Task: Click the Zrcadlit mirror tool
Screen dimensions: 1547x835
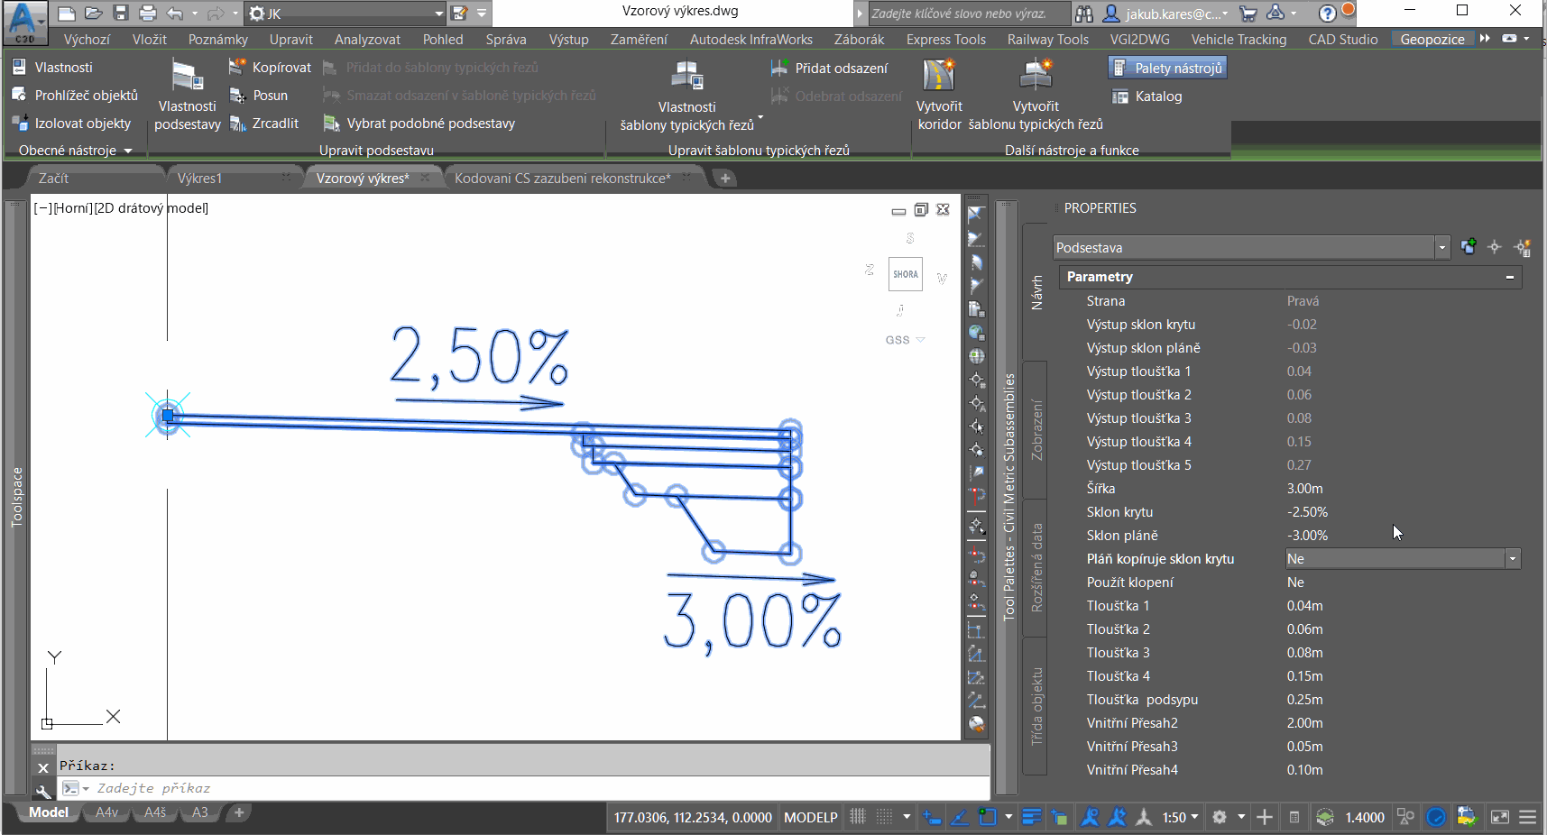Action: tap(264, 124)
